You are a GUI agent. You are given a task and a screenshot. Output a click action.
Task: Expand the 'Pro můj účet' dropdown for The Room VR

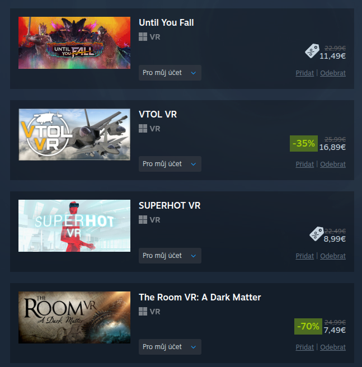click(x=170, y=347)
